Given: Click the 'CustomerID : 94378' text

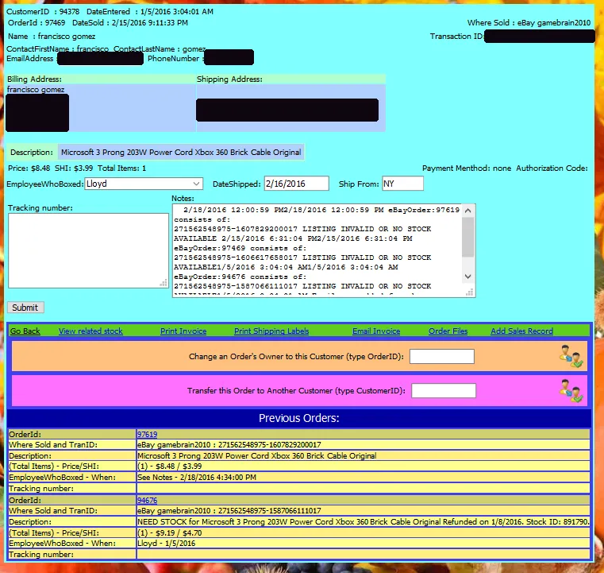Looking at the screenshot, I should (x=43, y=12).
